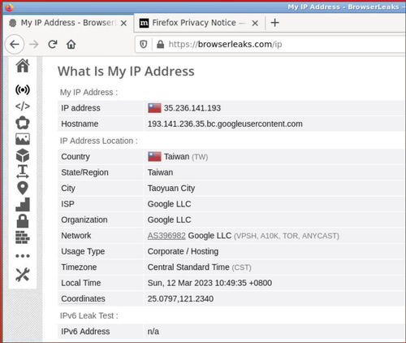Click the Taiwan flag in the Country row

[154, 157]
